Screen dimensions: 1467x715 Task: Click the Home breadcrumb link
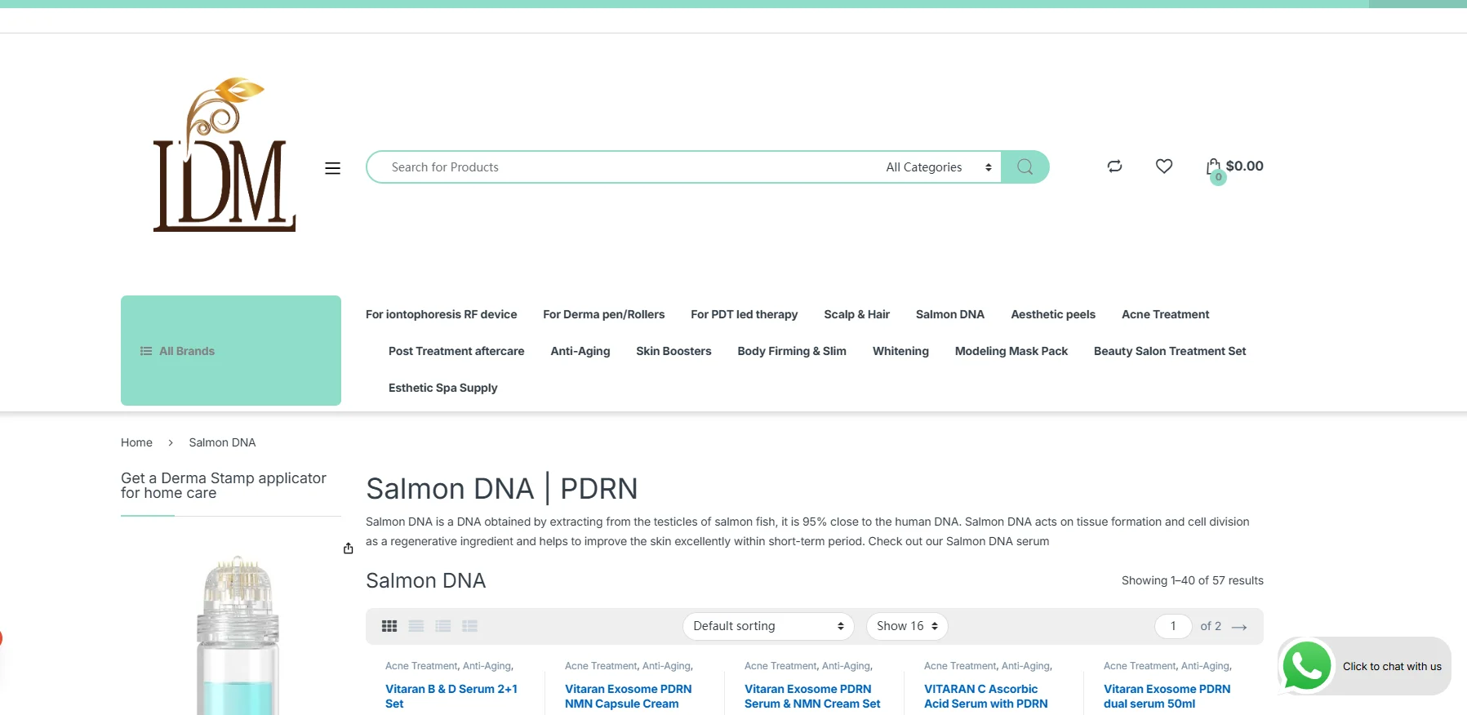point(136,442)
